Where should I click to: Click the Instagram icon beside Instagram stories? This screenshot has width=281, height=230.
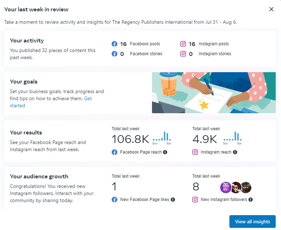pos(183,54)
